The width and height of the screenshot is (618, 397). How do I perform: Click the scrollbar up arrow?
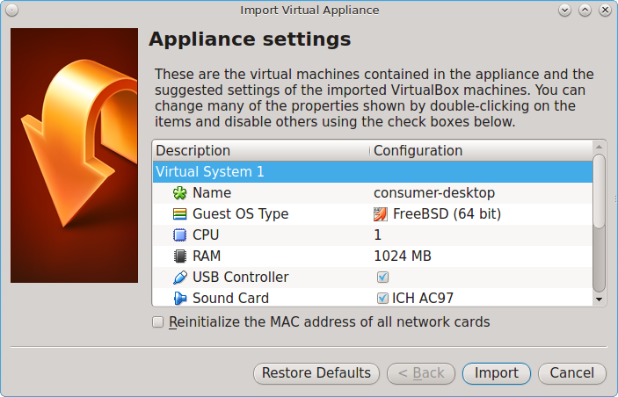coord(599,147)
